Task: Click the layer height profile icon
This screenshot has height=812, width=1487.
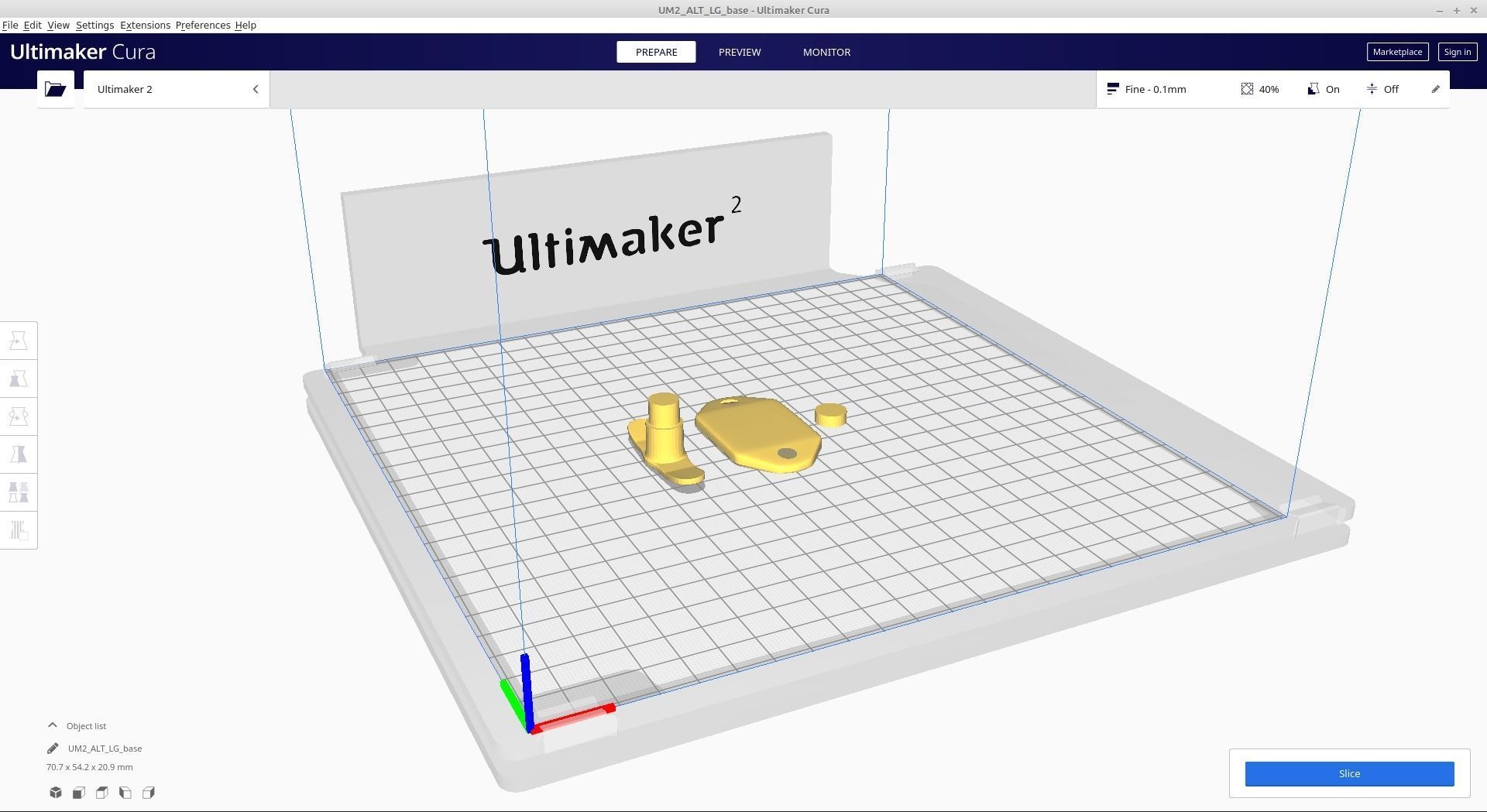Action: pyautogui.click(x=1113, y=89)
